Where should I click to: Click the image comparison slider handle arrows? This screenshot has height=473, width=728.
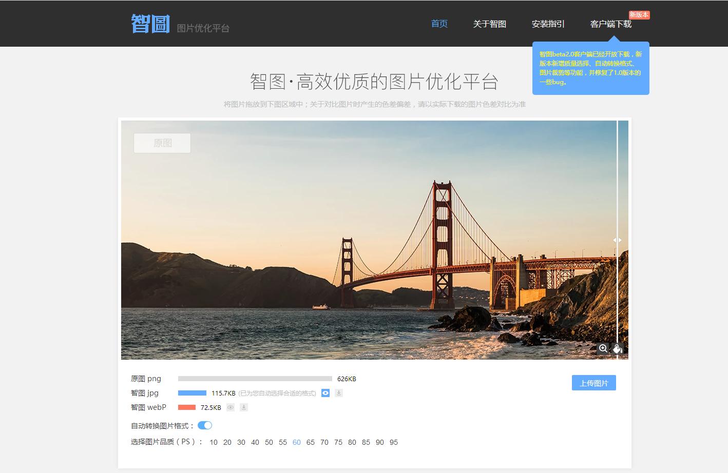tap(617, 240)
